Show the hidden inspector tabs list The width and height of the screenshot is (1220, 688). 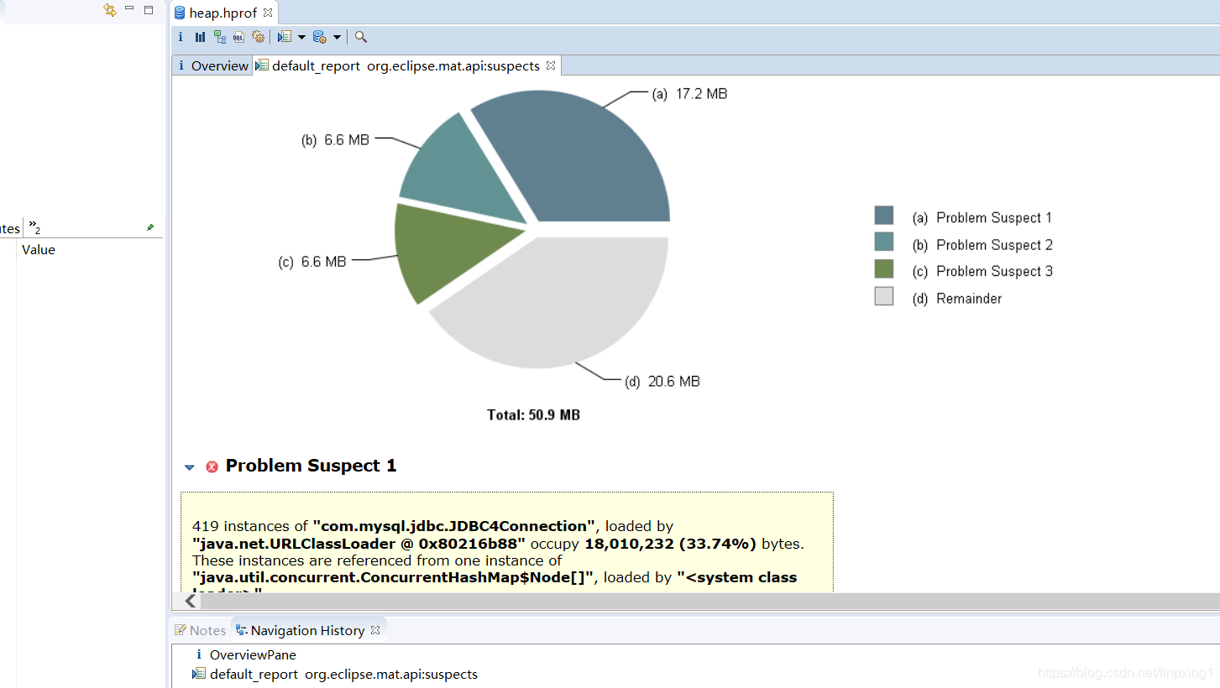[x=34, y=227]
